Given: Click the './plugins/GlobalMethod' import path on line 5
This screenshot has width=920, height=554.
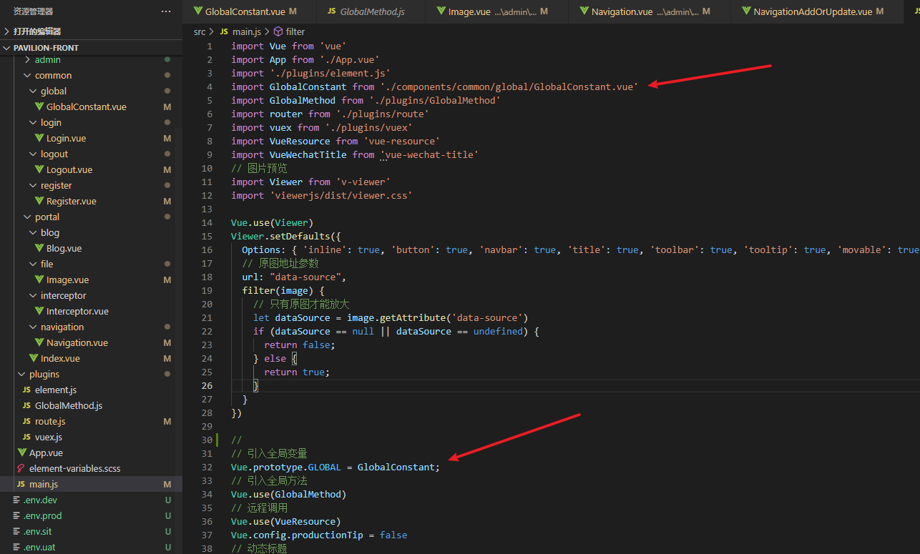Looking at the screenshot, I should coord(435,100).
